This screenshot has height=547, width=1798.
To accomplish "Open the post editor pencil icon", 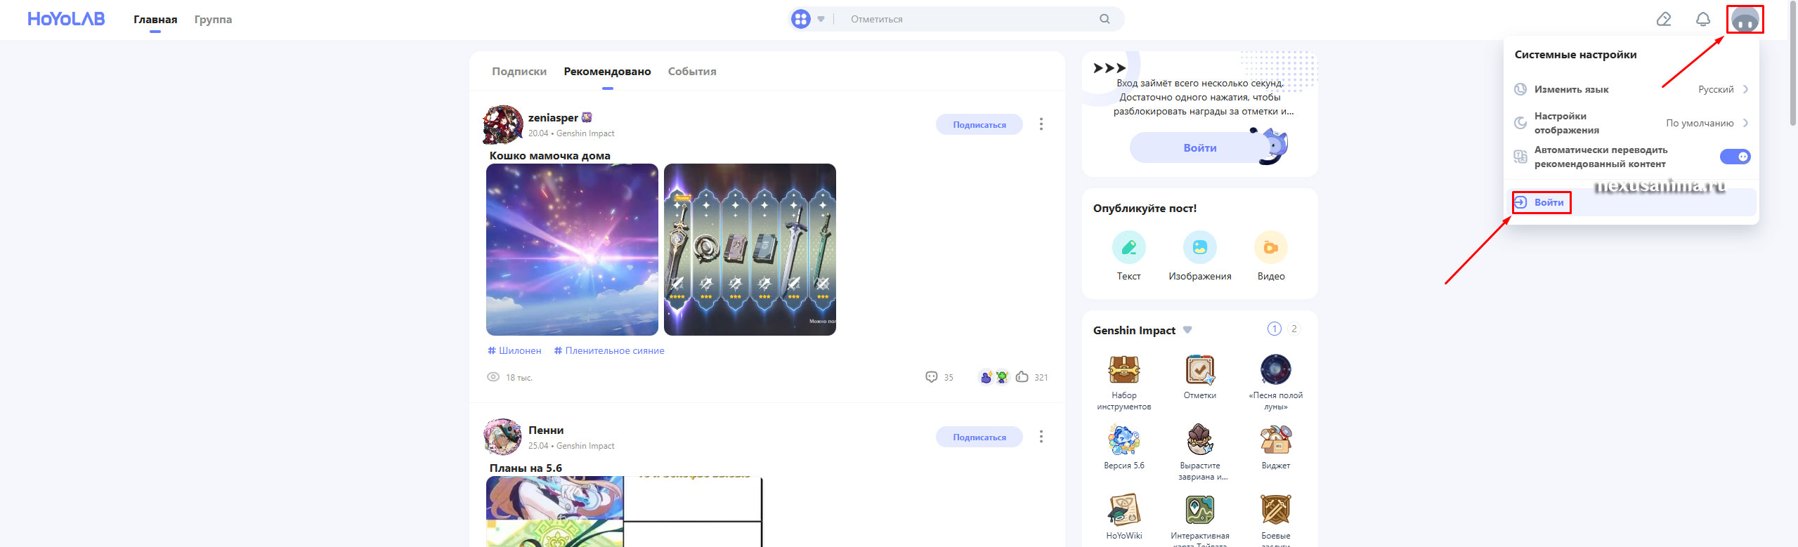I will (1664, 19).
